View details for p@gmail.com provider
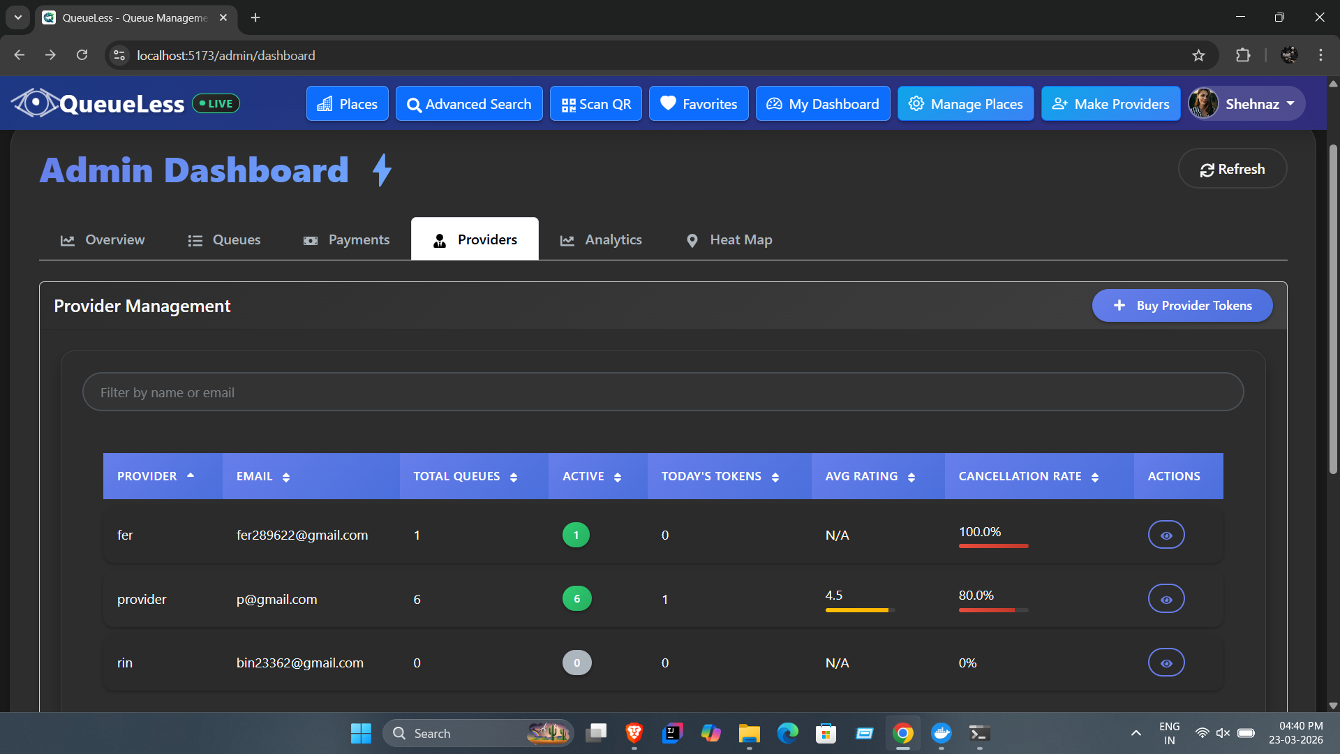Screen dimensions: 1340x754 [1166, 599]
